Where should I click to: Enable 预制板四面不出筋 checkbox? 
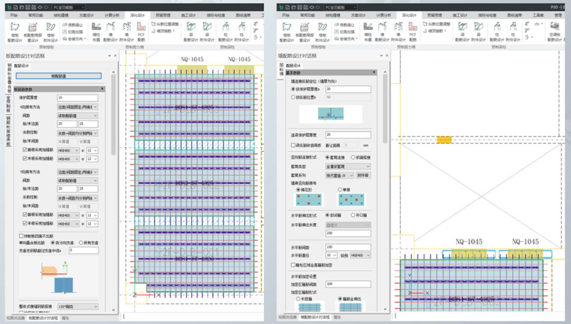tap(21, 236)
